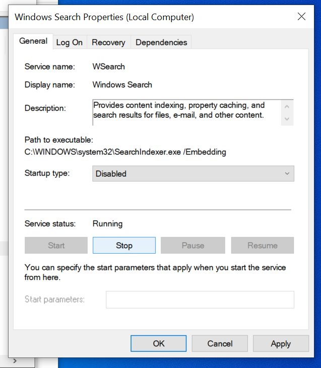Screen dimensions: 321x368
Task: Open the Startup type dropdown showing Disabled
Action: click(193, 174)
